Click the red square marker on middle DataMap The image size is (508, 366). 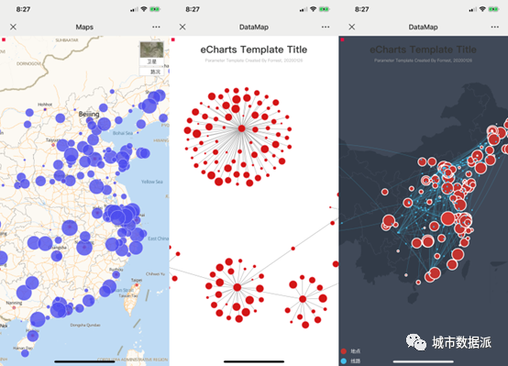tap(173, 39)
